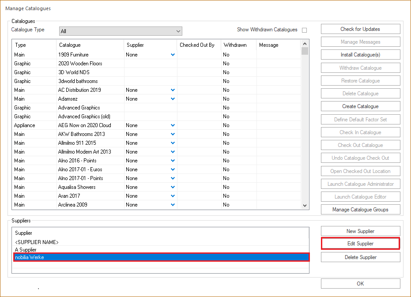Click the Check Out Catalogue button
The image size is (411, 297).
pyautogui.click(x=360, y=145)
